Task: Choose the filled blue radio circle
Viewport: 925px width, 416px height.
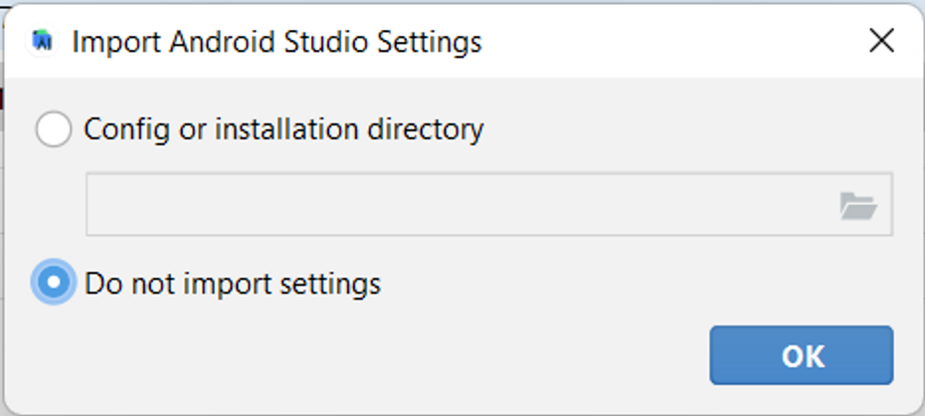Action: tap(53, 283)
